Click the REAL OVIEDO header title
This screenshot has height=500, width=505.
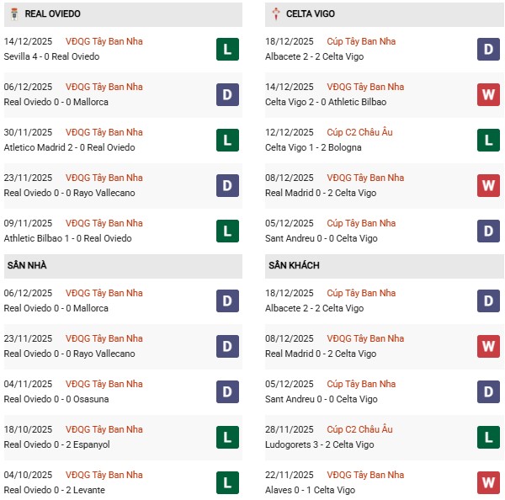[53, 14]
